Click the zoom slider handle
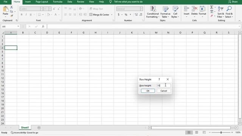This screenshot has height=136, width=242. click(221, 133)
